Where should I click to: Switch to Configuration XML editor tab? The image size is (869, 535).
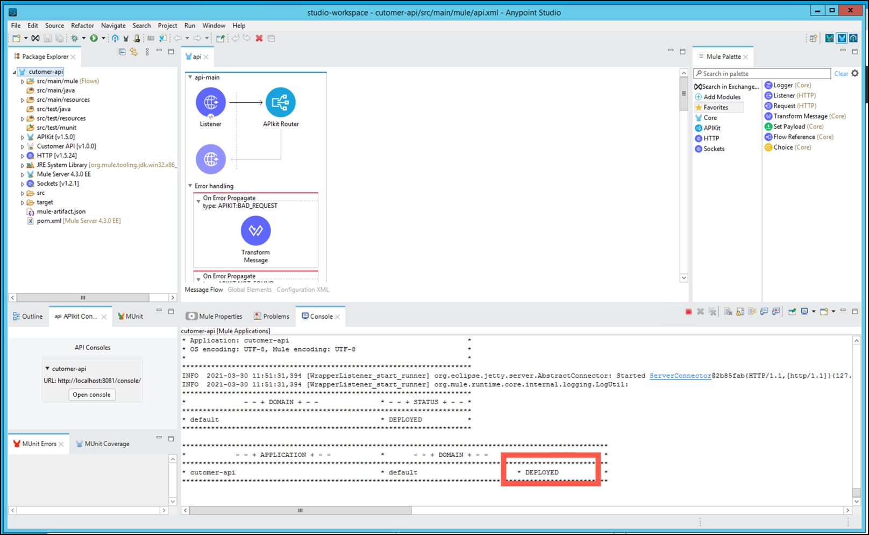click(x=303, y=290)
